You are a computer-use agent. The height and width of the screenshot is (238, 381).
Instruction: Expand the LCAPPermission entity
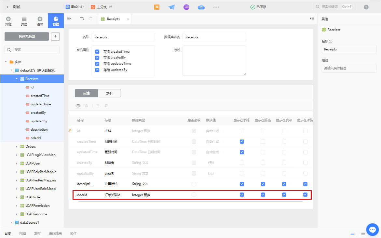coord(17,206)
